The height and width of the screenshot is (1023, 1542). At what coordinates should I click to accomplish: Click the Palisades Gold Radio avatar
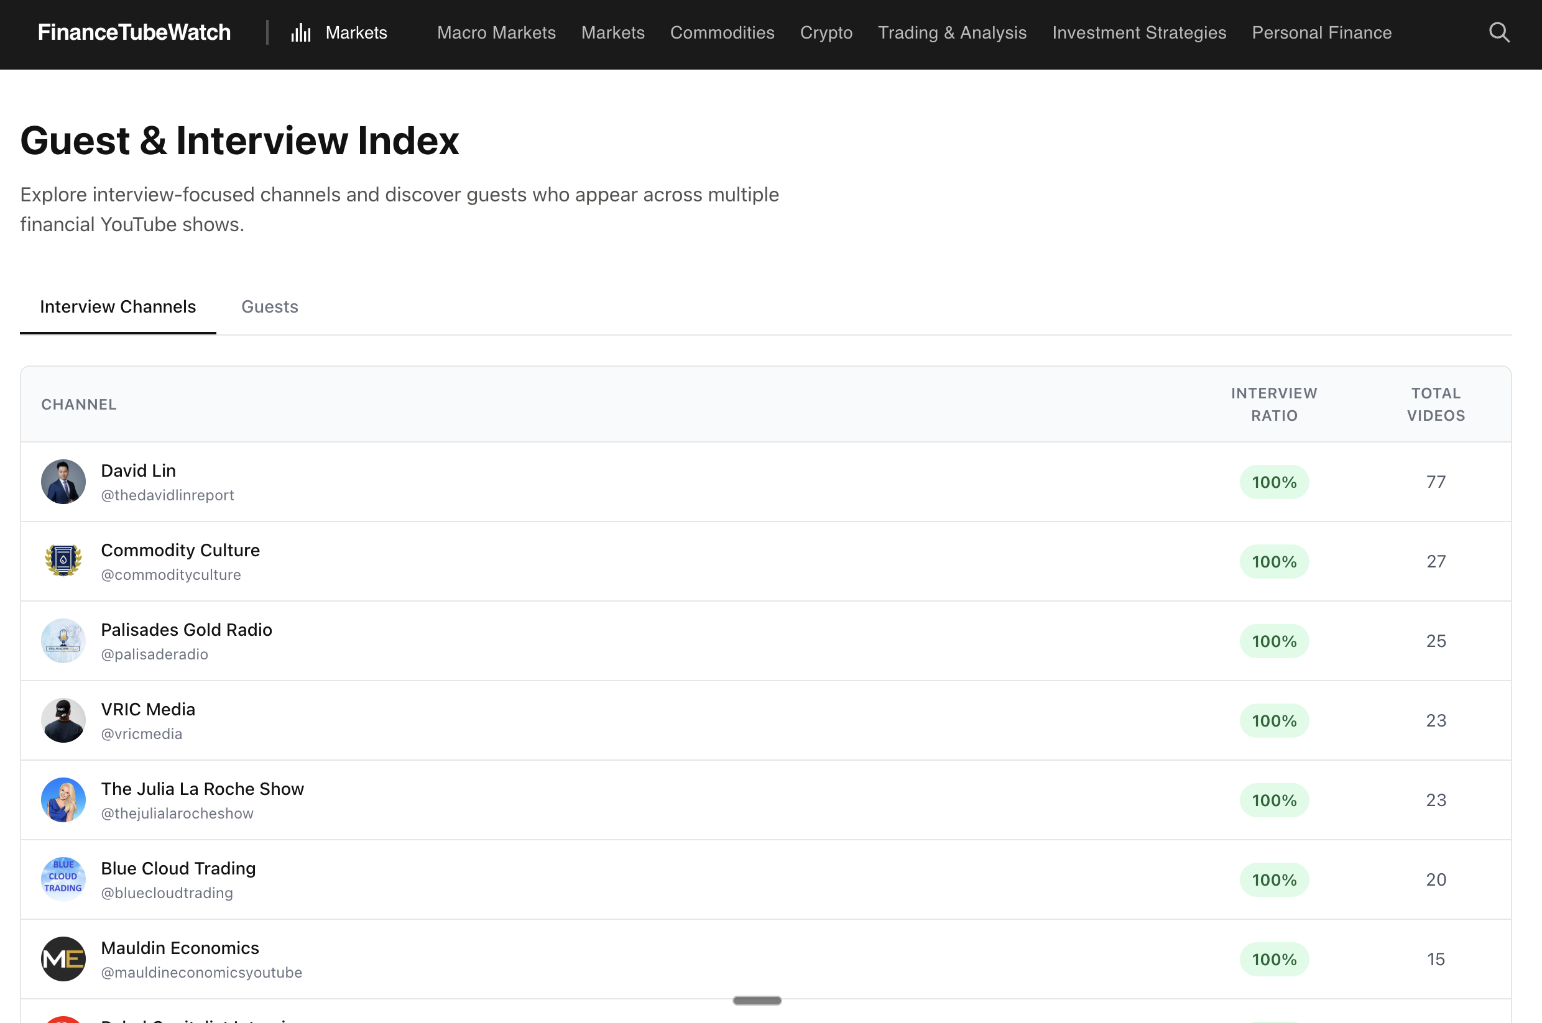63,641
